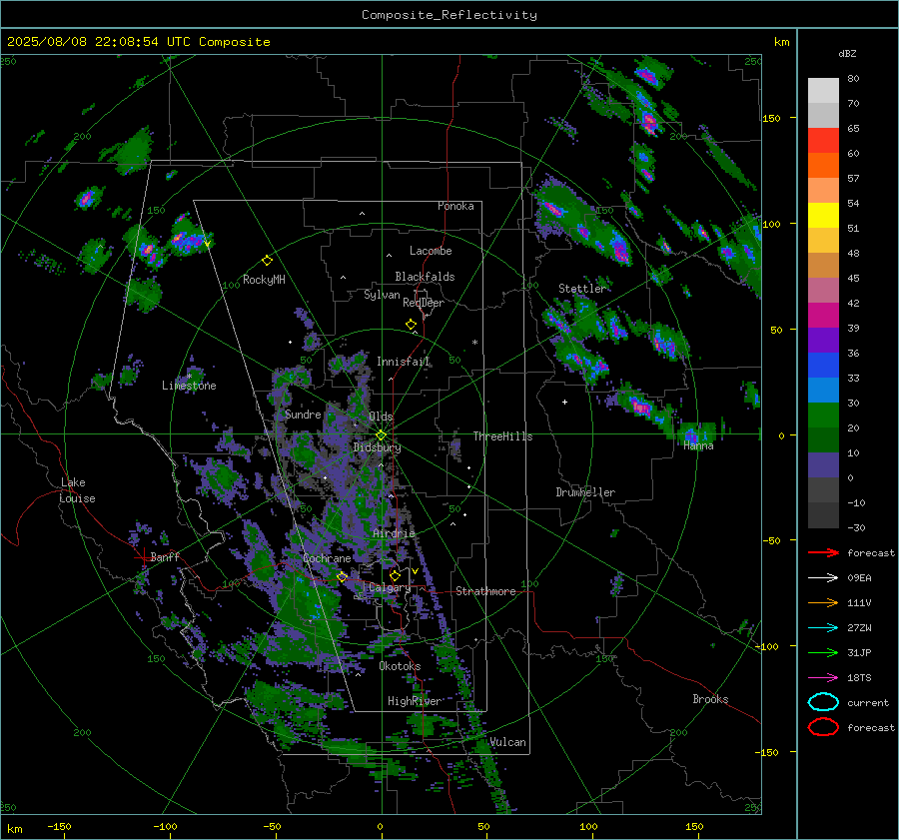Click the yellow diamond marker near Cochrane
This screenshot has width=899, height=840.
(x=342, y=576)
